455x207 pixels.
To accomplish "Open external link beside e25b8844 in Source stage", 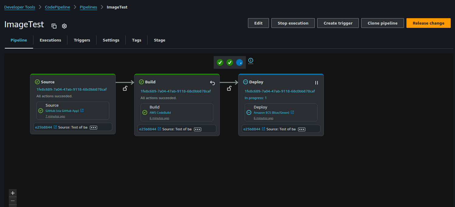I will (55, 127).
